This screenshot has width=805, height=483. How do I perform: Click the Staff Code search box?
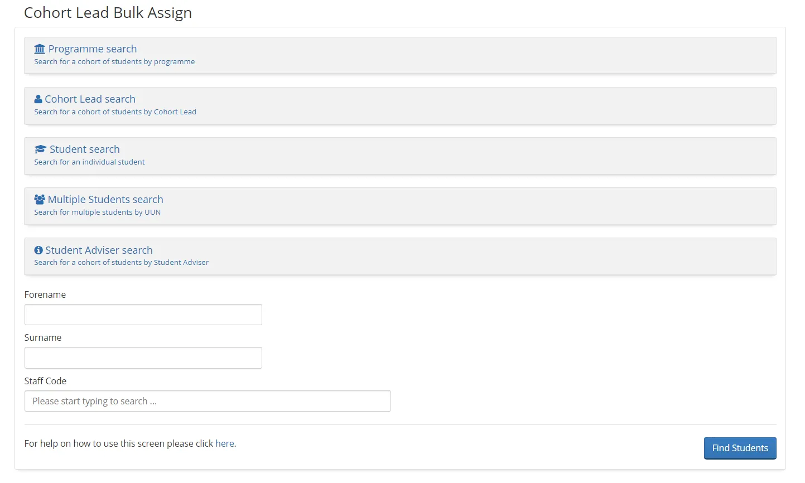(207, 400)
